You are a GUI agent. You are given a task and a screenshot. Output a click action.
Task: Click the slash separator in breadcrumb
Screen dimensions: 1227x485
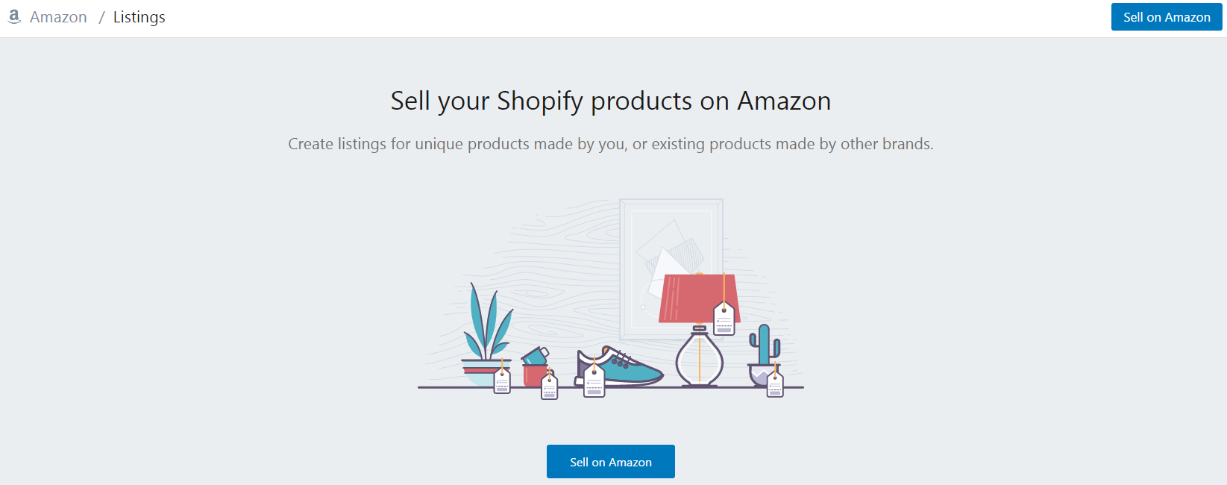[101, 17]
